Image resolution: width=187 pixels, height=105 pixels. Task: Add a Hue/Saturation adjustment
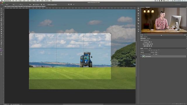143,44
